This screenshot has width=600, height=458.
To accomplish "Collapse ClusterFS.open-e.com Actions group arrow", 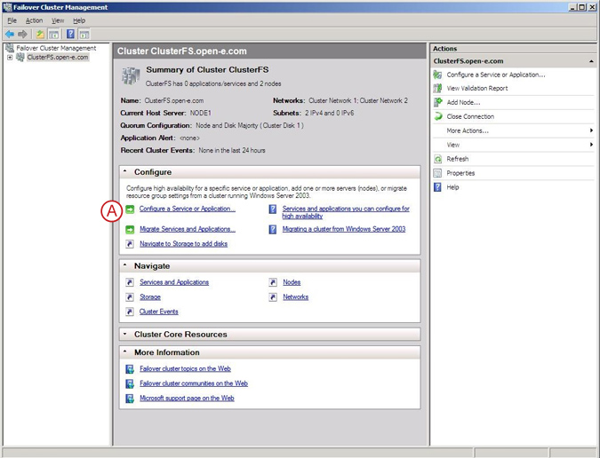I will [x=592, y=61].
